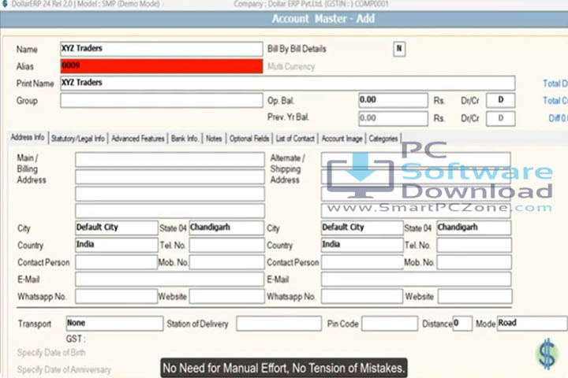Open the Group field
Image resolution: width=568 pixels, height=378 pixels.
tap(162, 100)
